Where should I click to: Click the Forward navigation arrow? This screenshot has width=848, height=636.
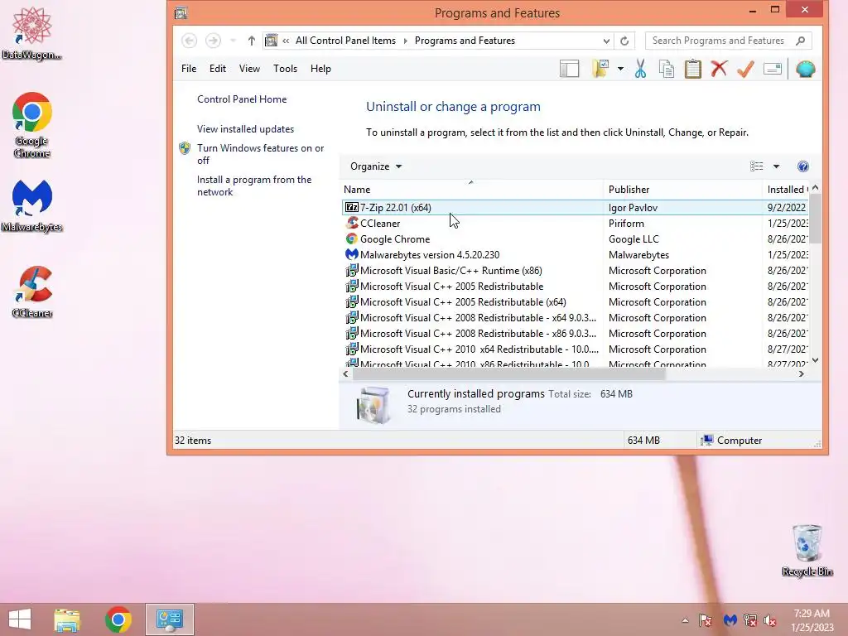[213, 41]
